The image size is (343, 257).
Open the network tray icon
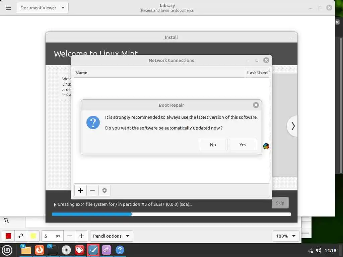pos(311,251)
